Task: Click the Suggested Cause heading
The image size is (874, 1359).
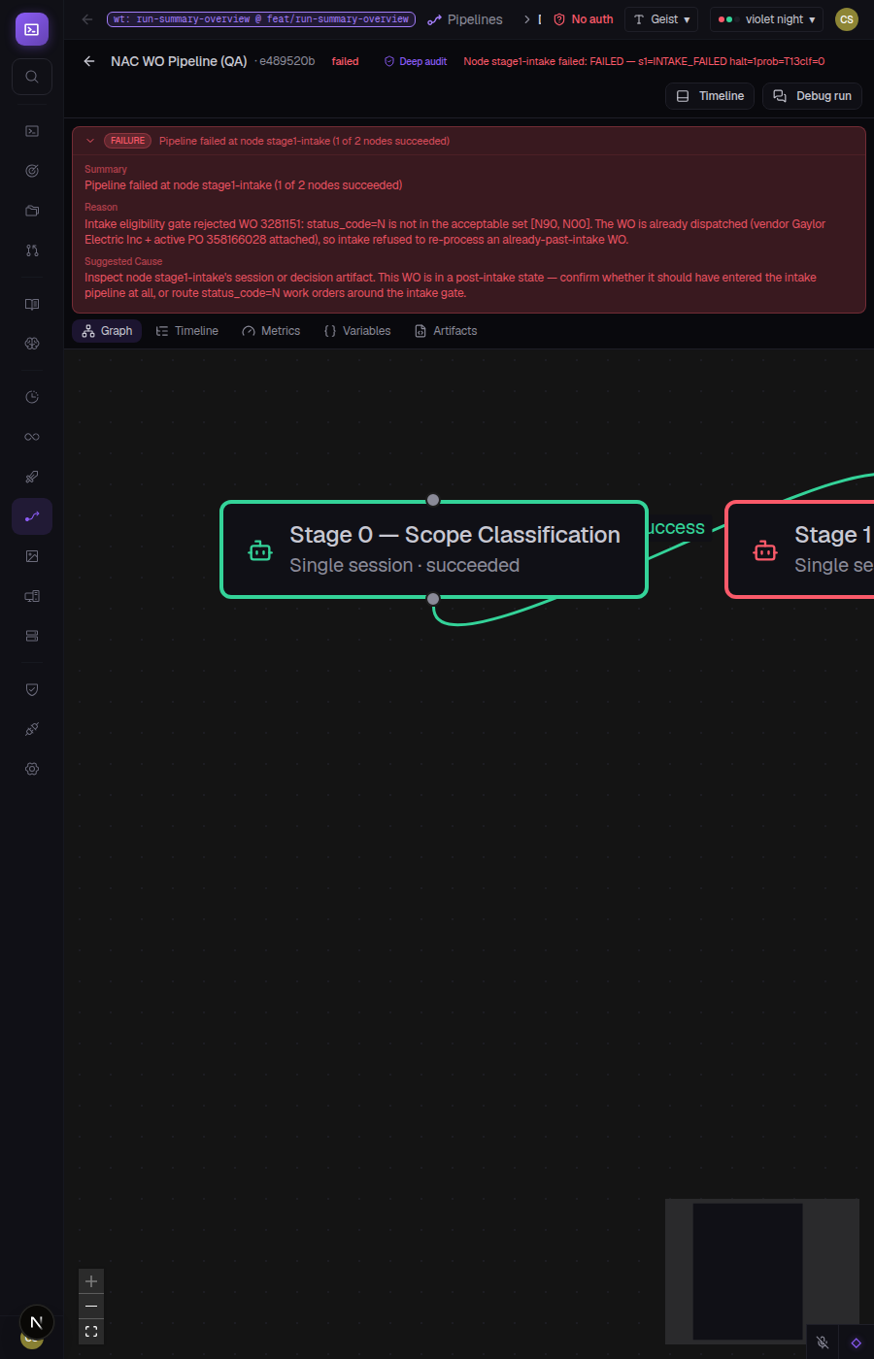Action: (123, 262)
